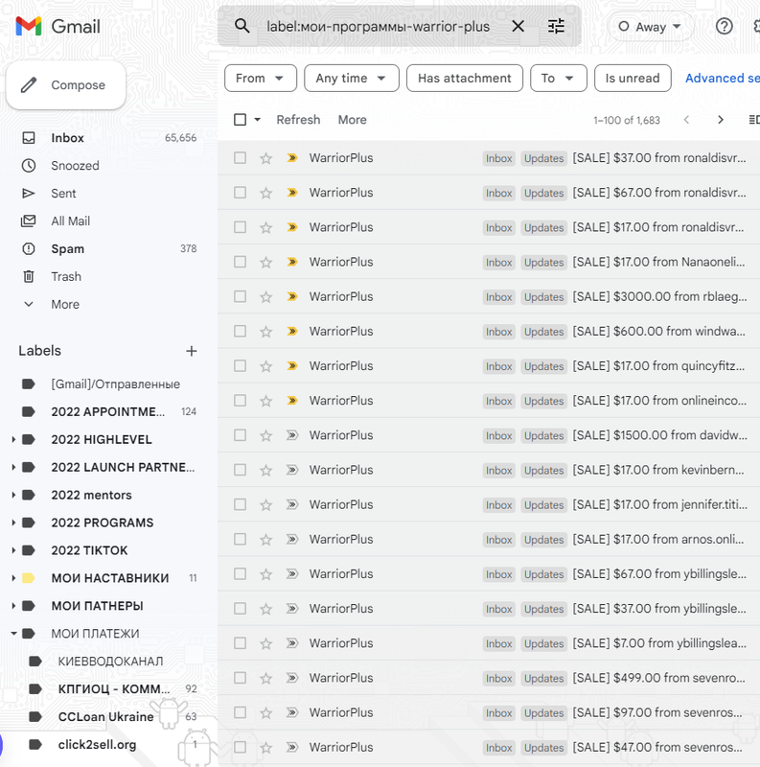Click yellow МОИ НАСТАВНИКИ label color icon
The height and width of the screenshot is (767, 760).
(x=29, y=578)
